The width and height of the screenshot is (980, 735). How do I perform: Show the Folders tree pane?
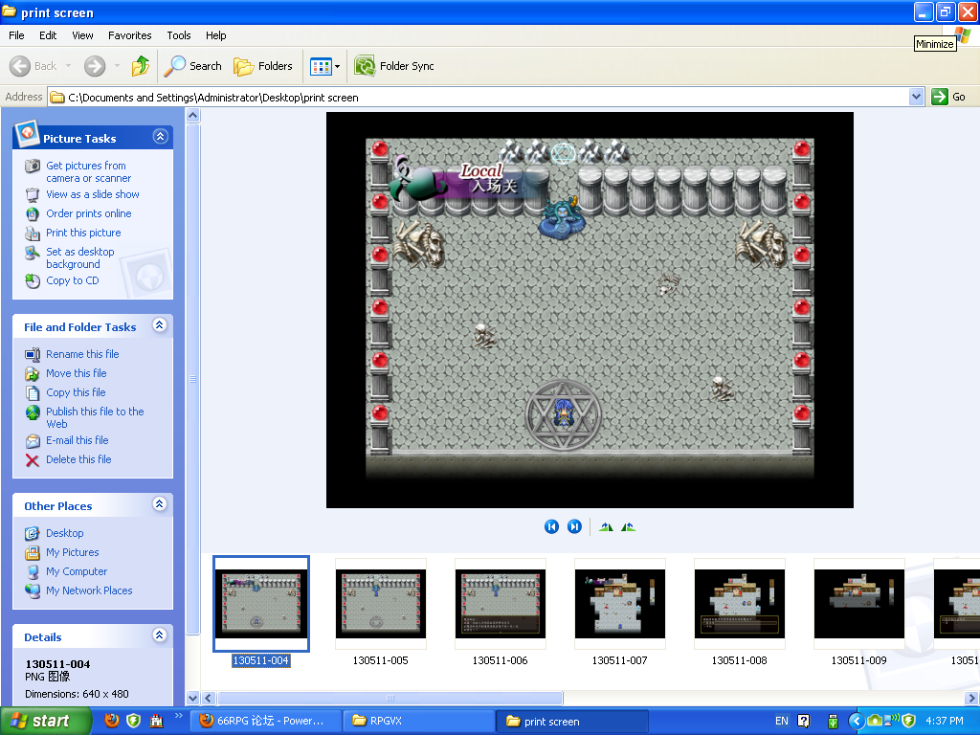click(x=263, y=66)
